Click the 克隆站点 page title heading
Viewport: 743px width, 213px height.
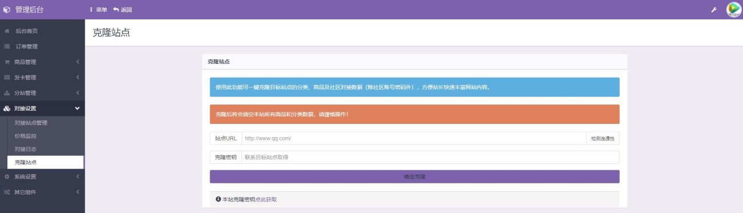(111, 33)
